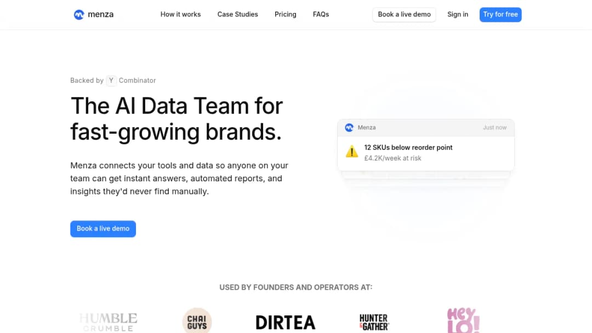The height and width of the screenshot is (333, 592).
Task: Click the yellow warning triangle icon
Action: coord(352,152)
